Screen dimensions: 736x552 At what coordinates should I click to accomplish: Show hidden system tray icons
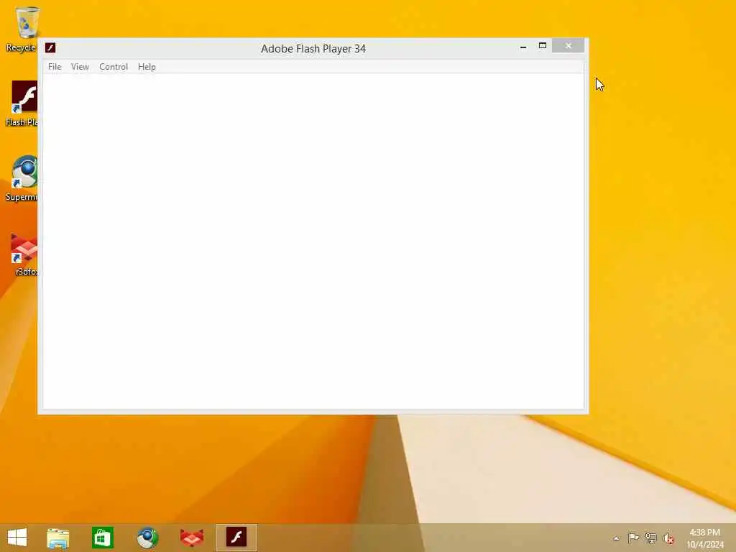pos(616,538)
